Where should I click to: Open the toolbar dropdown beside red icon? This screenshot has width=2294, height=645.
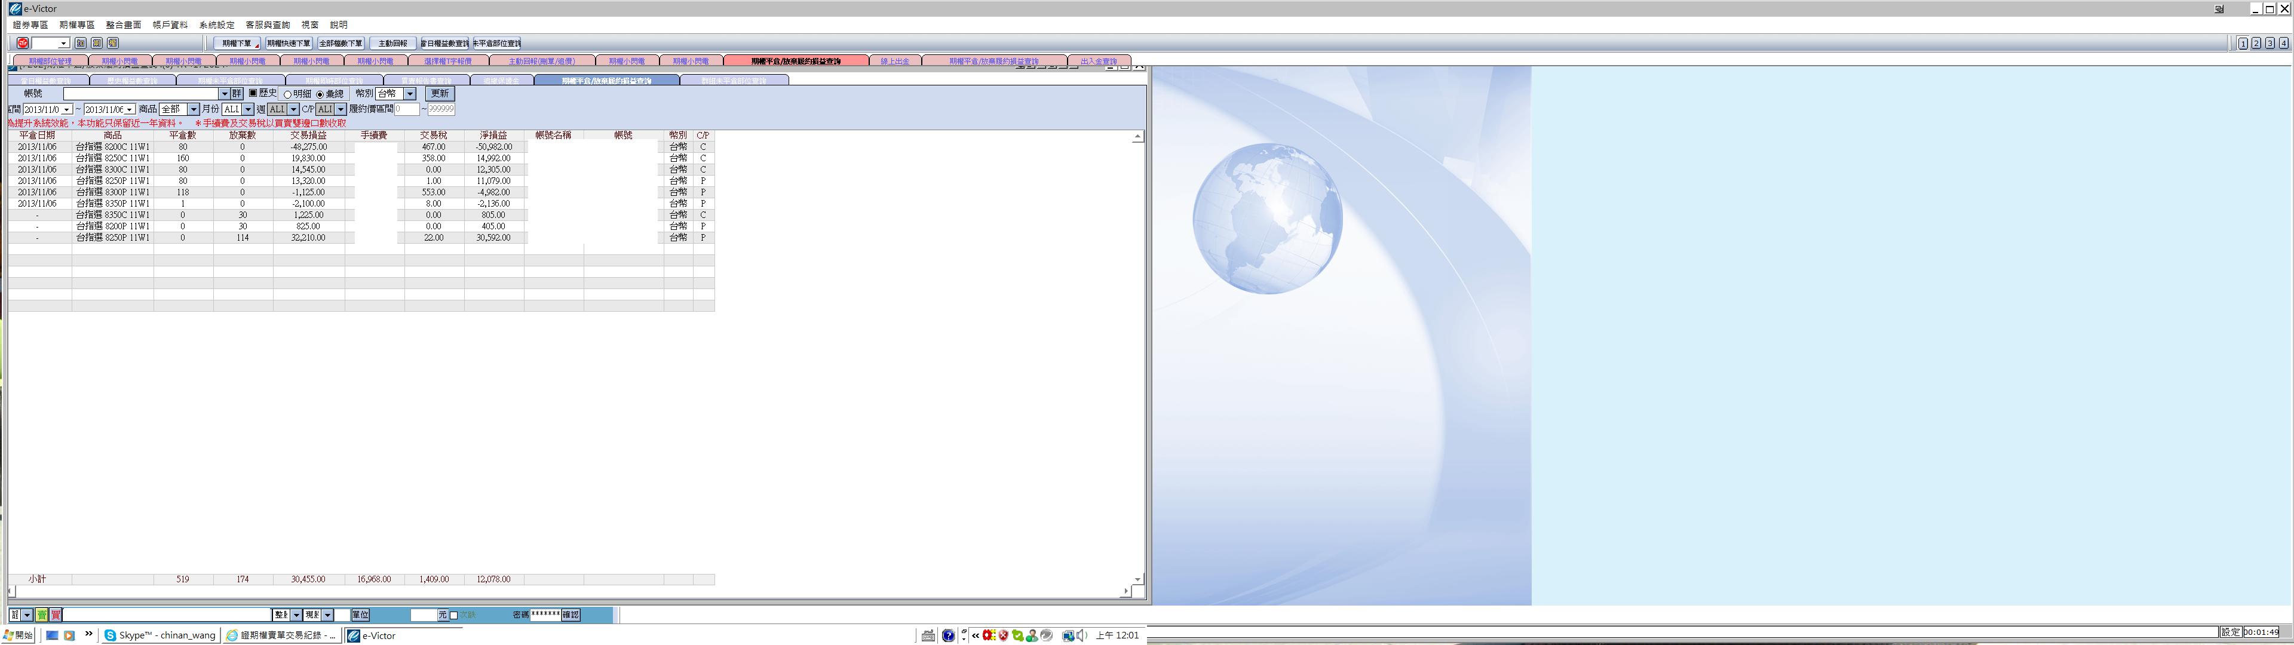pyautogui.click(x=63, y=44)
